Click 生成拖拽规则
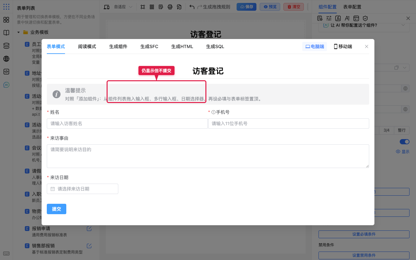 pyautogui.click(x=216, y=7)
